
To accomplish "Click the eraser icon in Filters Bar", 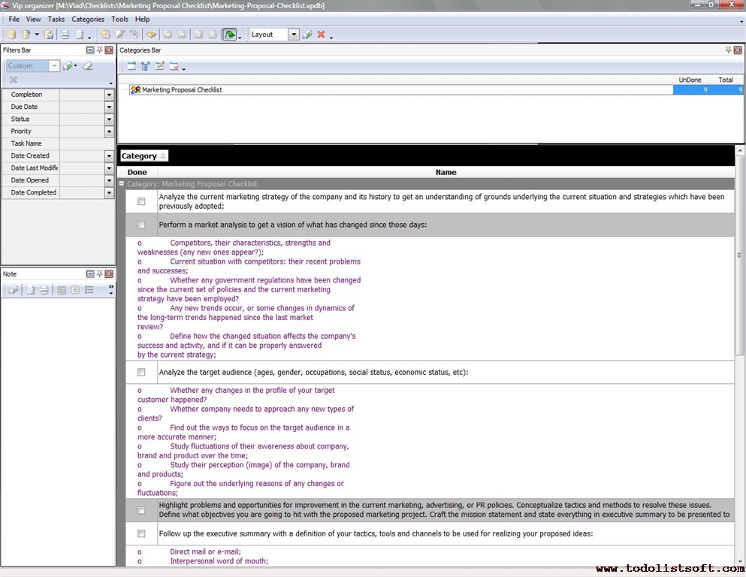I will tap(88, 66).
